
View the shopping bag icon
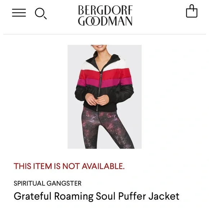click(x=192, y=11)
